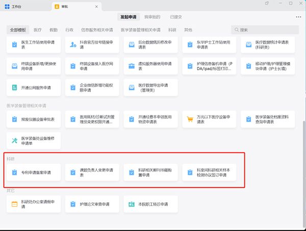Click the 护理论文审查申请 clipboard icon
This screenshot has height=231, width=306.
(x=73, y=204)
